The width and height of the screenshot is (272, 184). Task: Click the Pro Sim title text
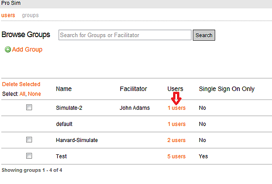pos(11,3)
